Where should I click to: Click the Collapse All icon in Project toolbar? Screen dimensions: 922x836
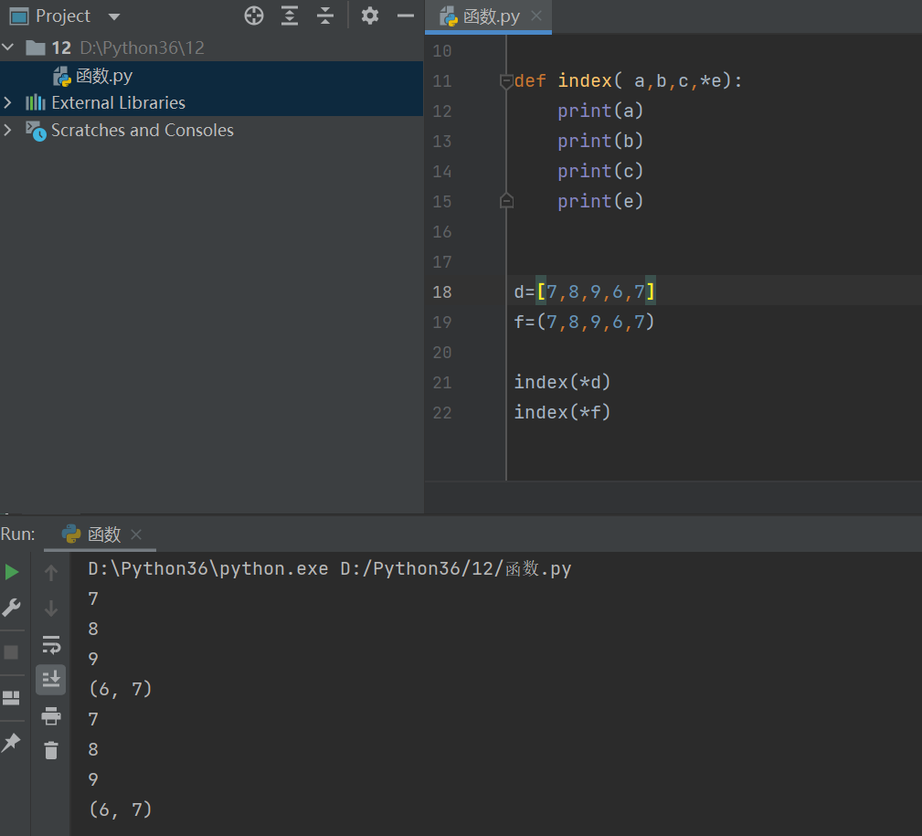tap(324, 16)
